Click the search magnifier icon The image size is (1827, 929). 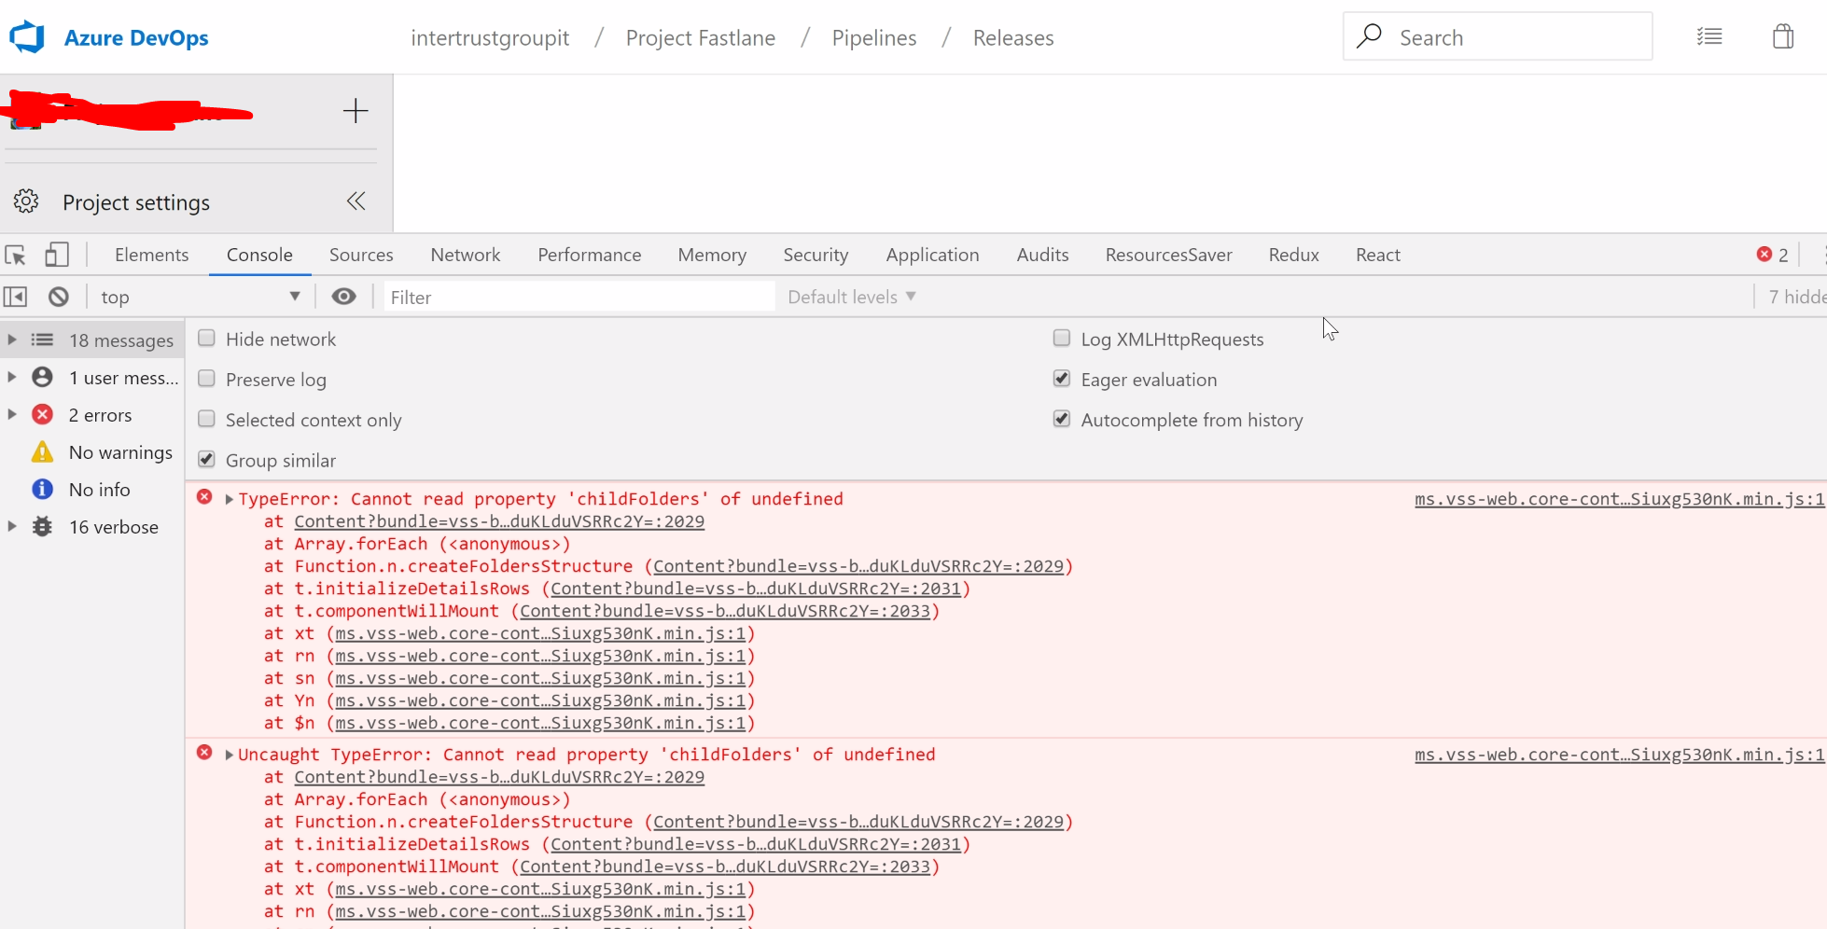[x=1369, y=36]
